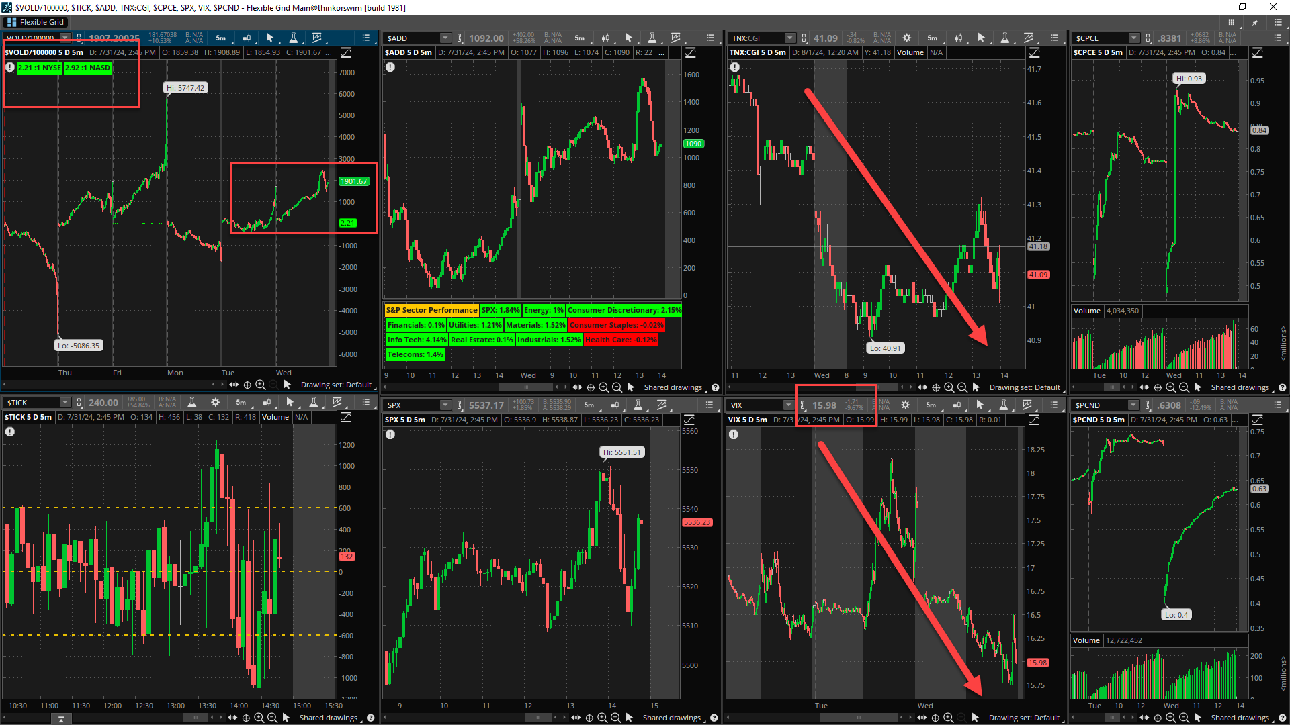
Task: Click zoom out magnifier under TNX:CGI chart
Action: coord(962,387)
